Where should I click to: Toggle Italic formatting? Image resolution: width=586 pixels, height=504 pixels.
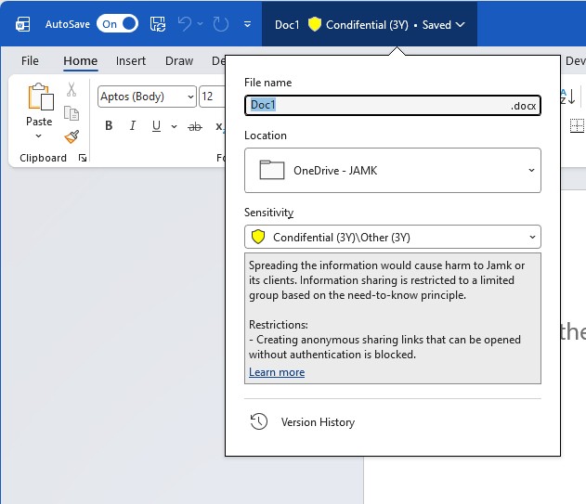click(133, 126)
